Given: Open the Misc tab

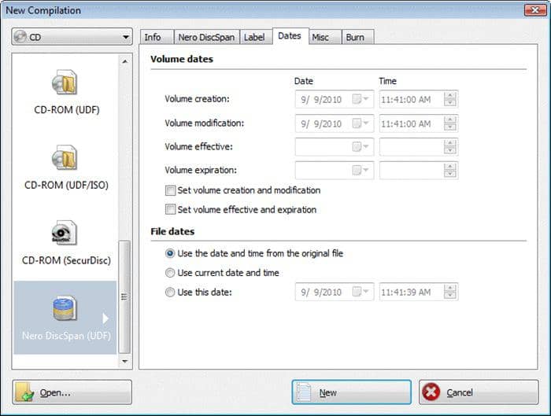Looking at the screenshot, I should tap(324, 37).
